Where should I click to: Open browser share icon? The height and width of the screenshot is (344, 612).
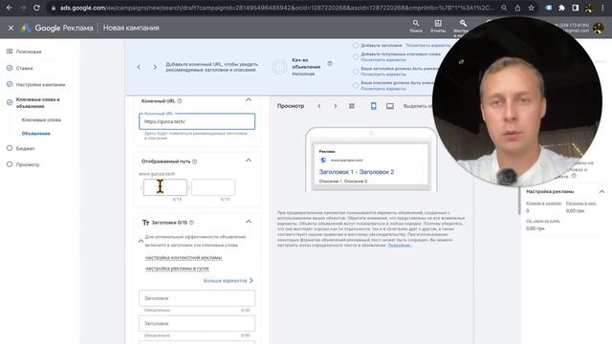click(x=517, y=8)
